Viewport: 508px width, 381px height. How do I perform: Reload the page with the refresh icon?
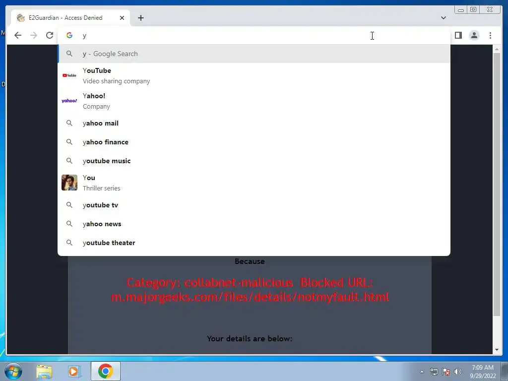coord(50,35)
